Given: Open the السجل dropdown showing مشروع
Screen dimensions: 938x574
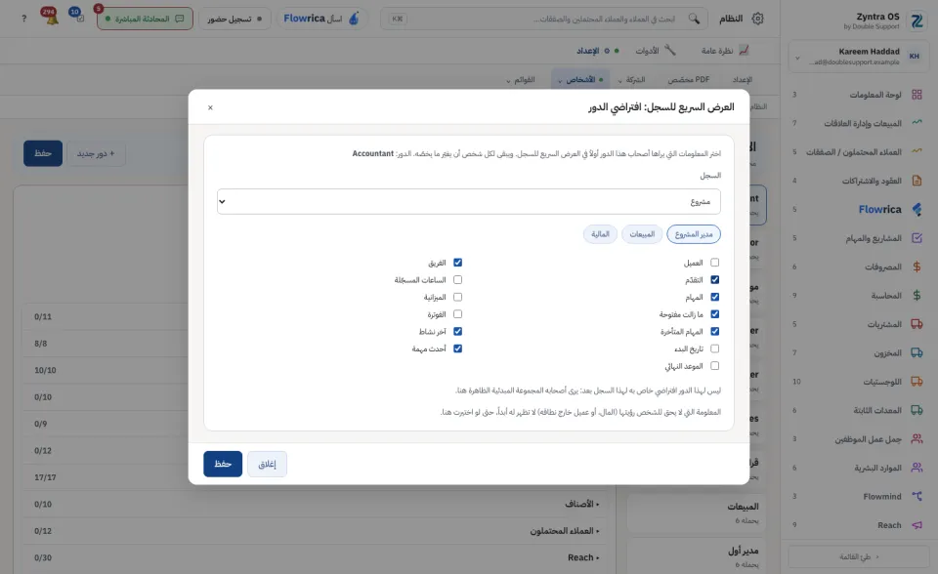Looking at the screenshot, I should point(468,201).
